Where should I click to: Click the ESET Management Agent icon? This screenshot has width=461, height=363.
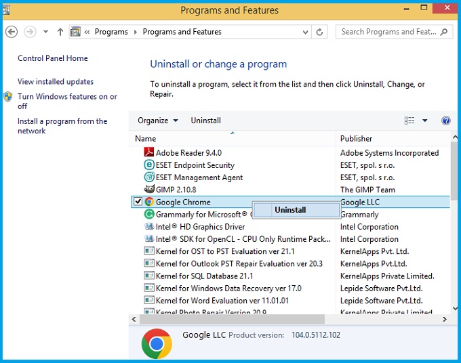click(x=149, y=177)
